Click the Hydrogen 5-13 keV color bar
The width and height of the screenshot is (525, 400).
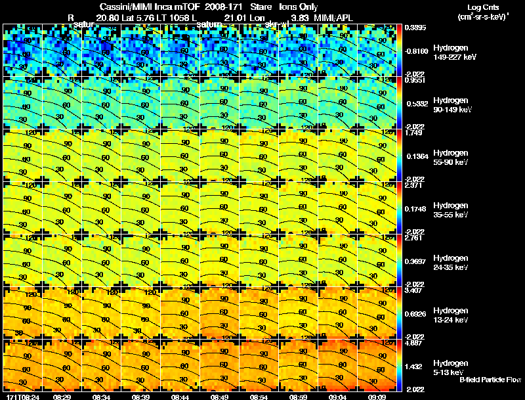pyautogui.click(x=399, y=366)
